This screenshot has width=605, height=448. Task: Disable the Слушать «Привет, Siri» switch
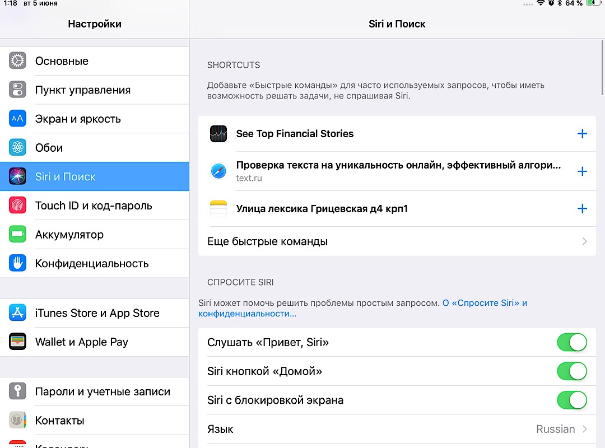(x=571, y=342)
